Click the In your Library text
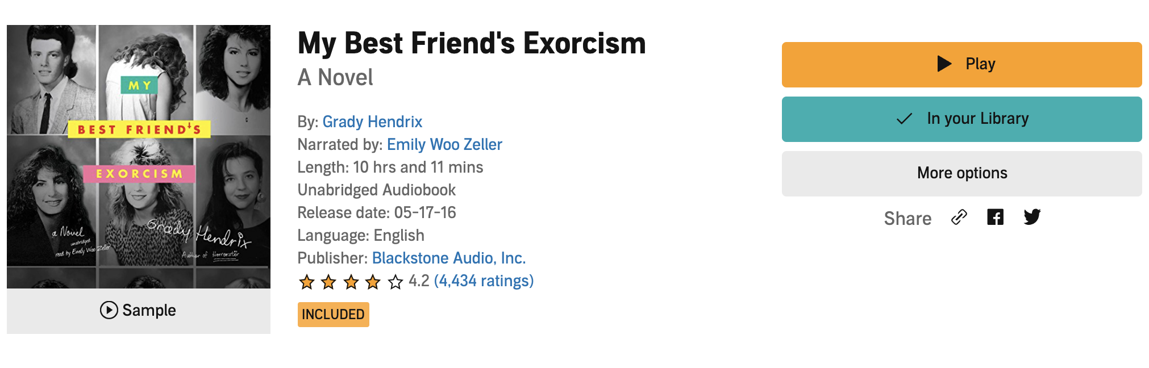 (x=977, y=119)
